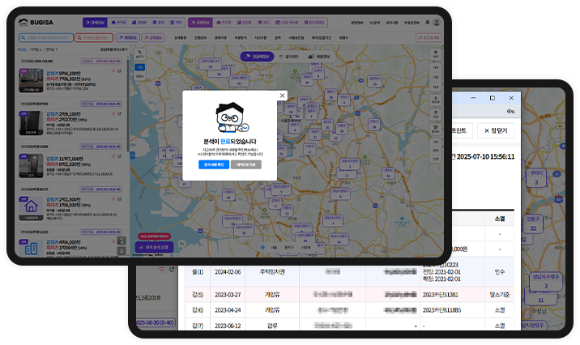
Task: Click the blue confirm button in the popup
Action: tap(215, 164)
